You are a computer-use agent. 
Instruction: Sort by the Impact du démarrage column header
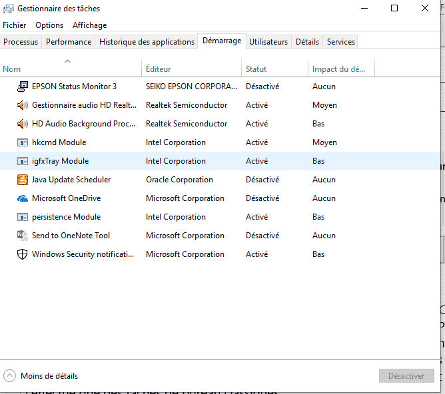(x=342, y=68)
